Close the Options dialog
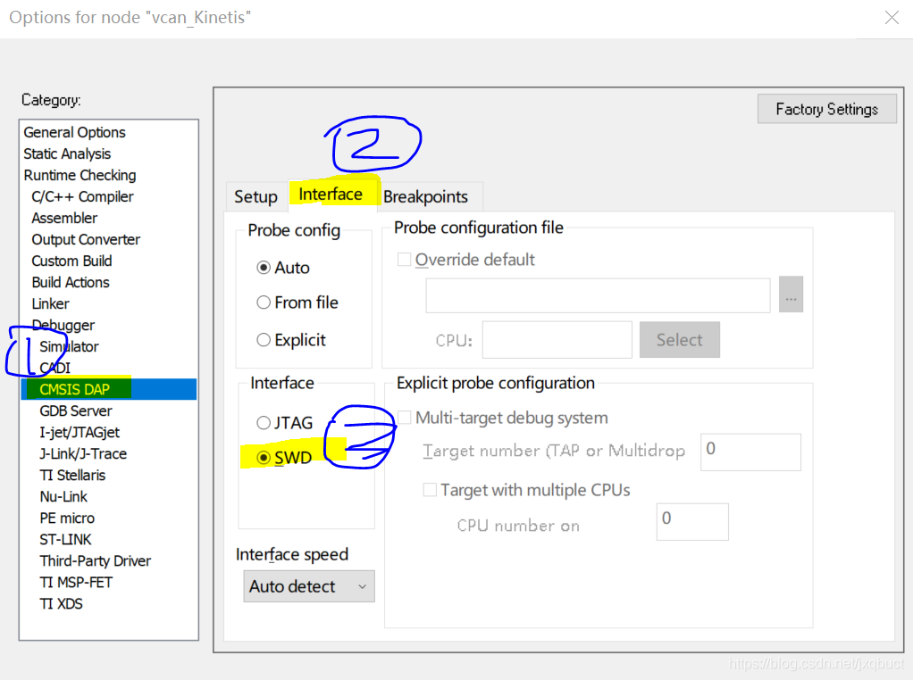The image size is (913, 680). coord(892,18)
